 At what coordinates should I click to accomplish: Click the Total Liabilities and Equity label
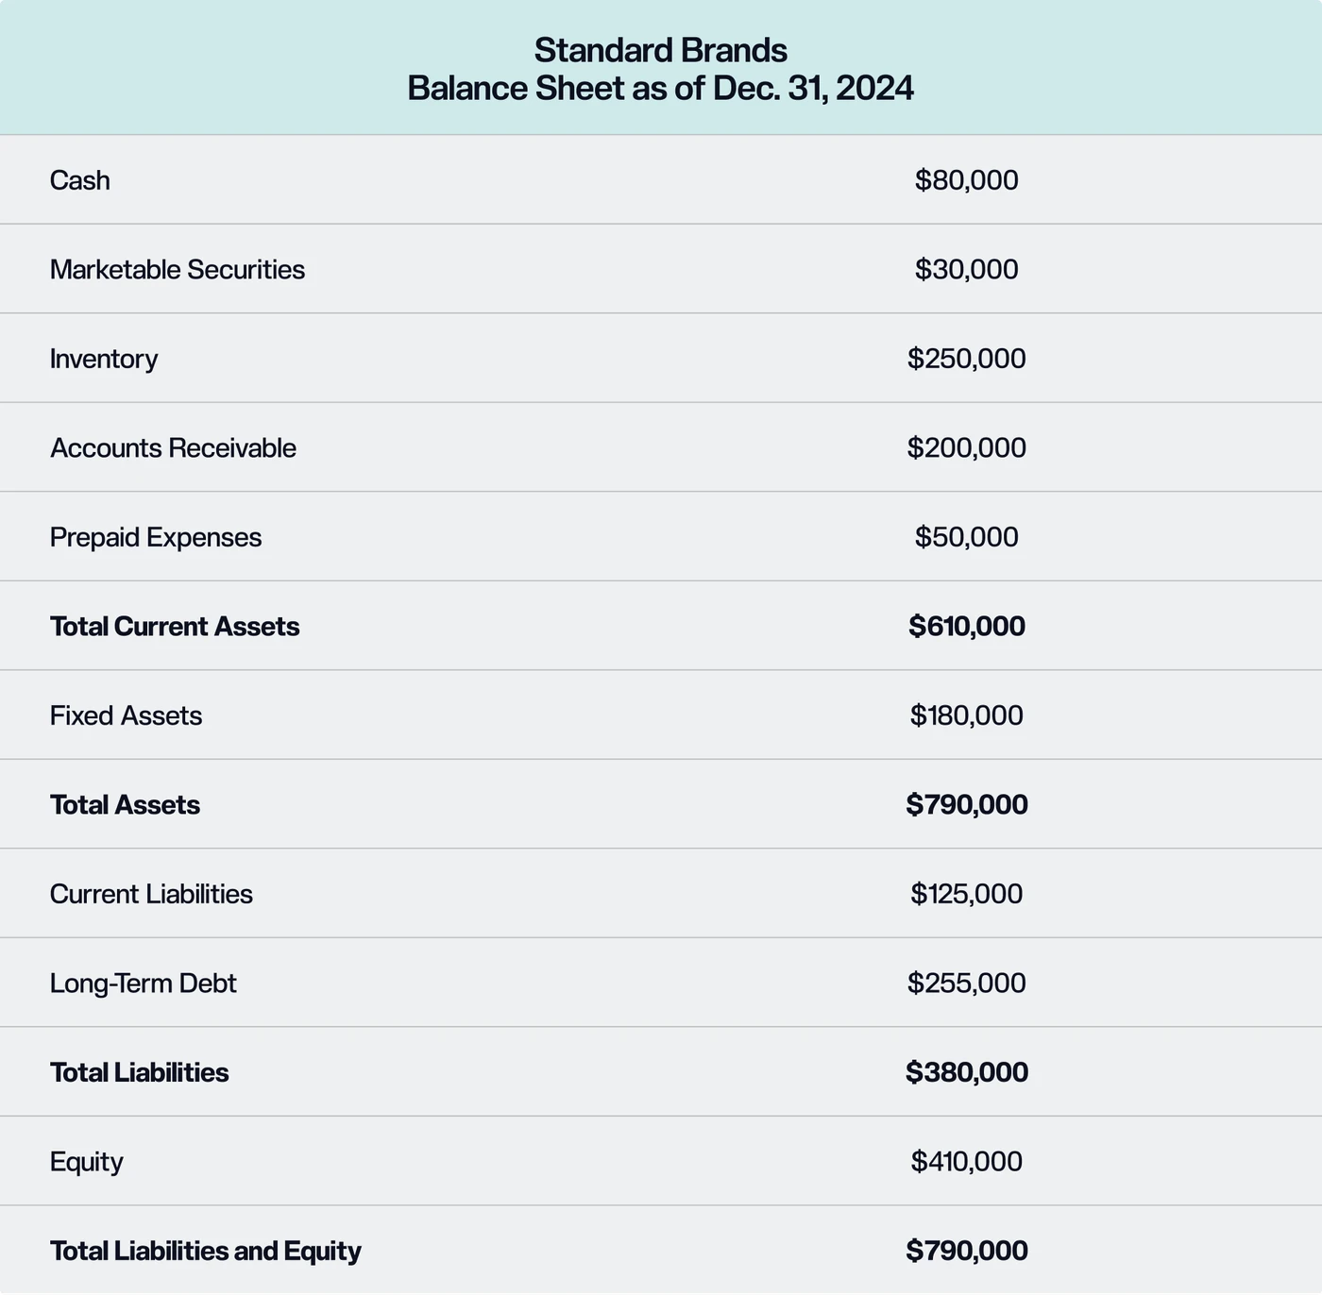206,1252
